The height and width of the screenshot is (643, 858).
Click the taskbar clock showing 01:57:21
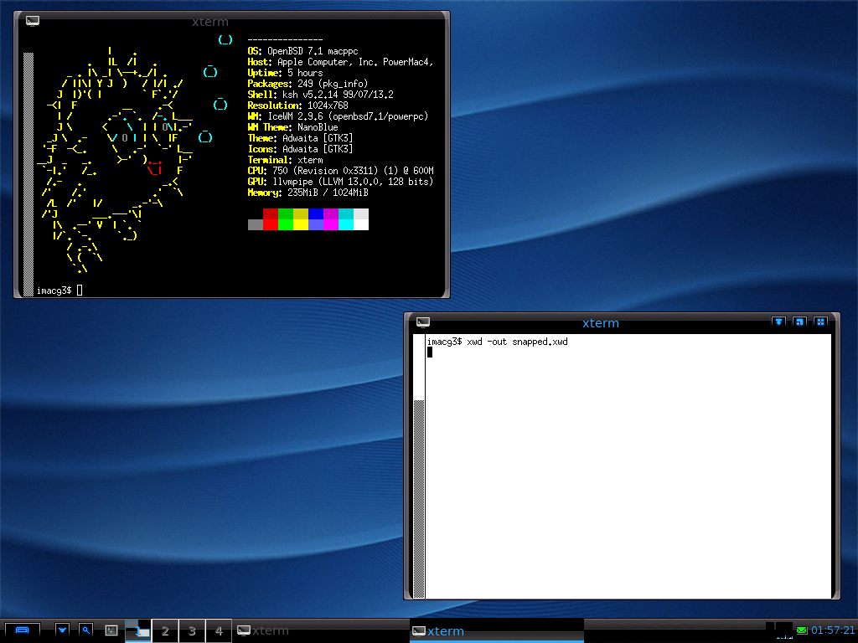(x=832, y=630)
